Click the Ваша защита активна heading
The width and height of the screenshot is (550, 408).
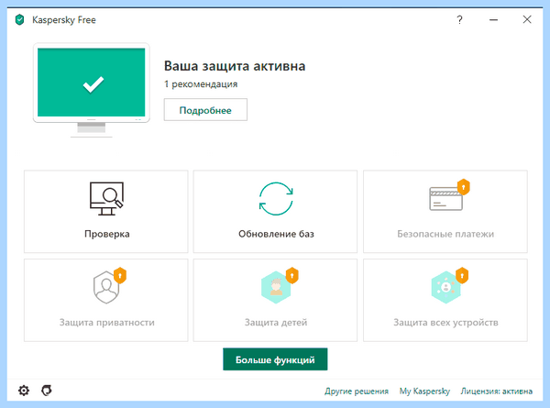coord(235,66)
